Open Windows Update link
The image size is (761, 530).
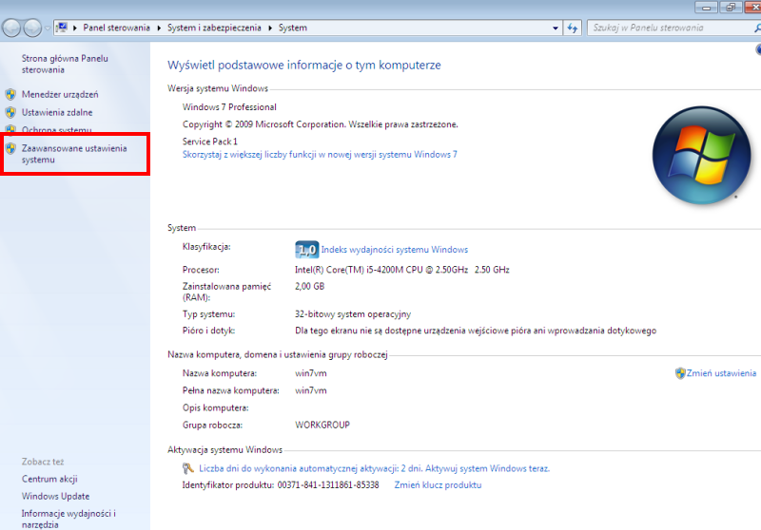point(55,496)
